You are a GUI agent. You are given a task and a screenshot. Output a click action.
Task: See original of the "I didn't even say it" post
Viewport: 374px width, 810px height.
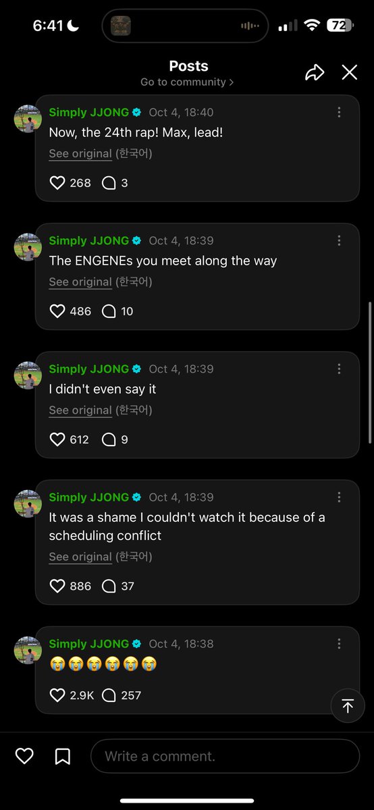[80, 410]
